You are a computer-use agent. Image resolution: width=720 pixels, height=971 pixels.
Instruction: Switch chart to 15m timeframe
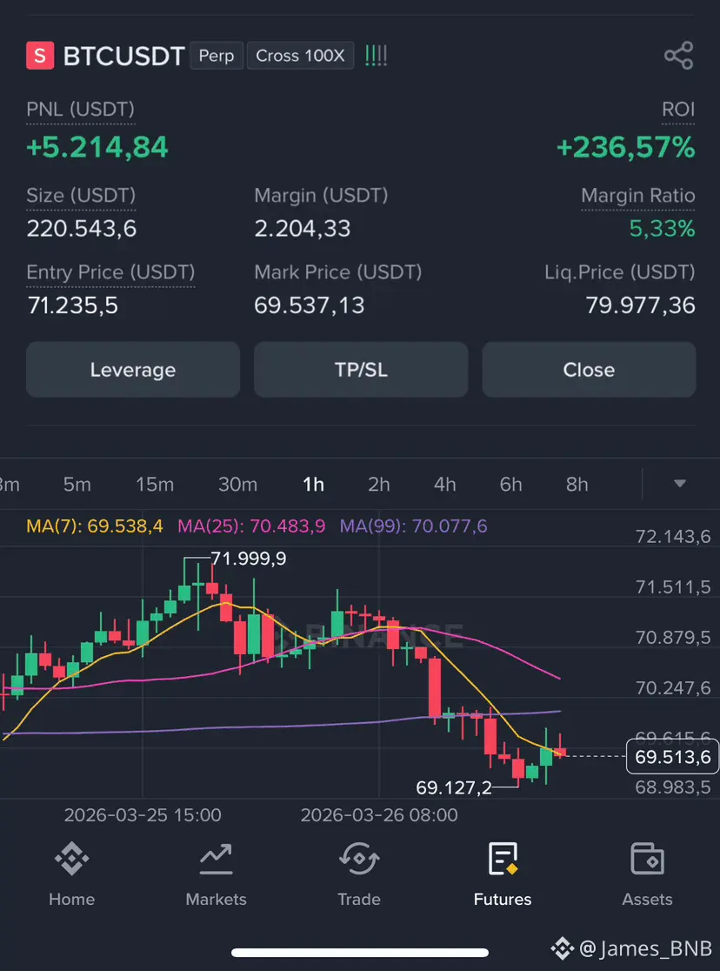point(155,485)
